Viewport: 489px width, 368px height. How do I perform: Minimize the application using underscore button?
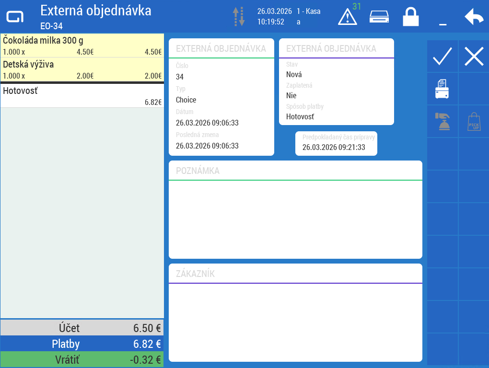(442, 19)
